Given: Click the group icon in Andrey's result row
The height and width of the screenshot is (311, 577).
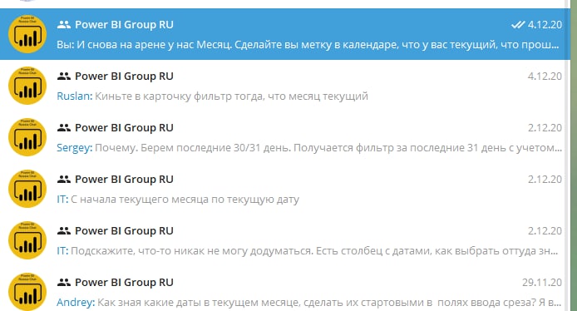Looking at the screenshot, I should pos(64,282).
